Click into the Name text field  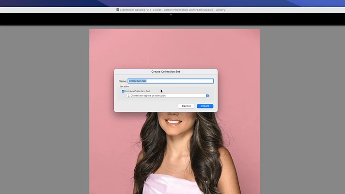(171, 81)
